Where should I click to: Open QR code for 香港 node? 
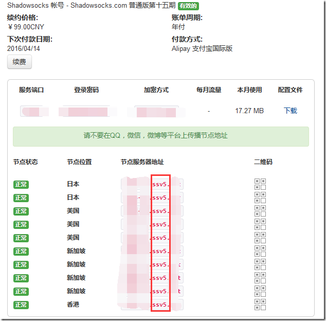pos(260,305)
